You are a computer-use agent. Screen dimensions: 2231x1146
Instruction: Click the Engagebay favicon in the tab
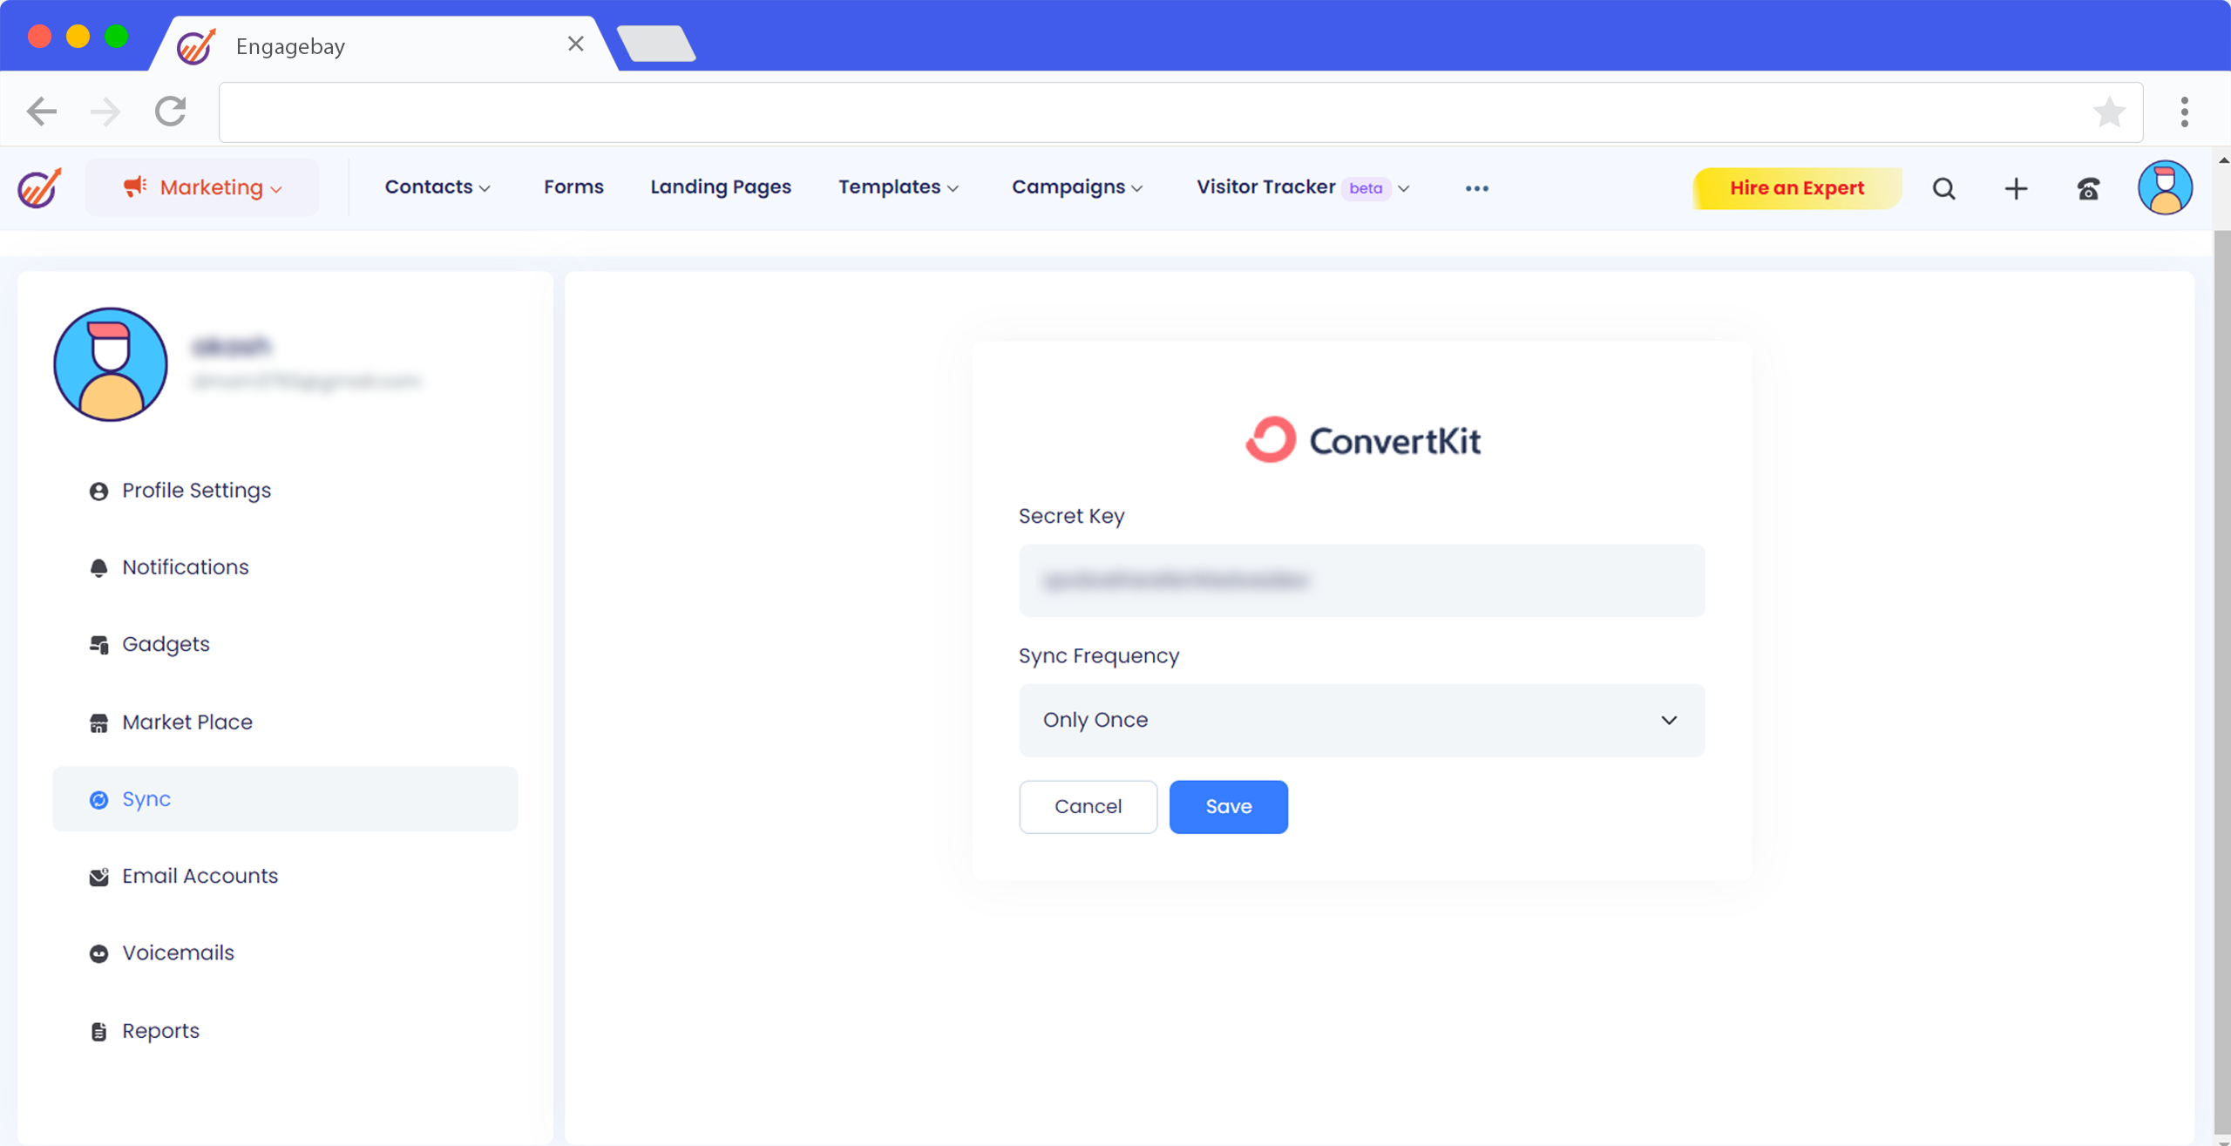point(196,46)
